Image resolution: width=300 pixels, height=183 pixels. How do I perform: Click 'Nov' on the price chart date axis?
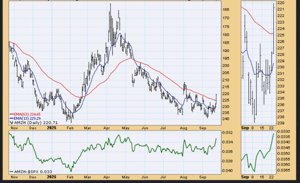(15, 128)
